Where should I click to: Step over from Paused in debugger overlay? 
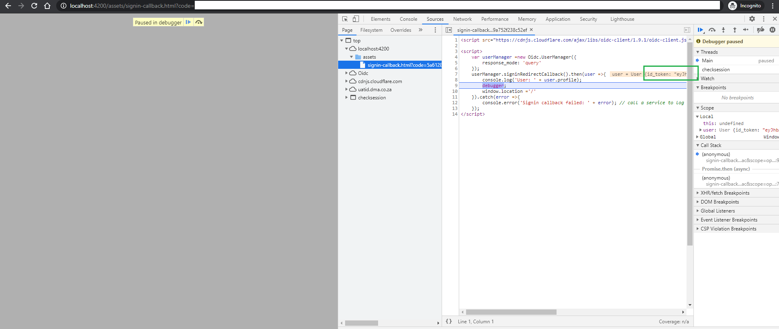[198, 22]
